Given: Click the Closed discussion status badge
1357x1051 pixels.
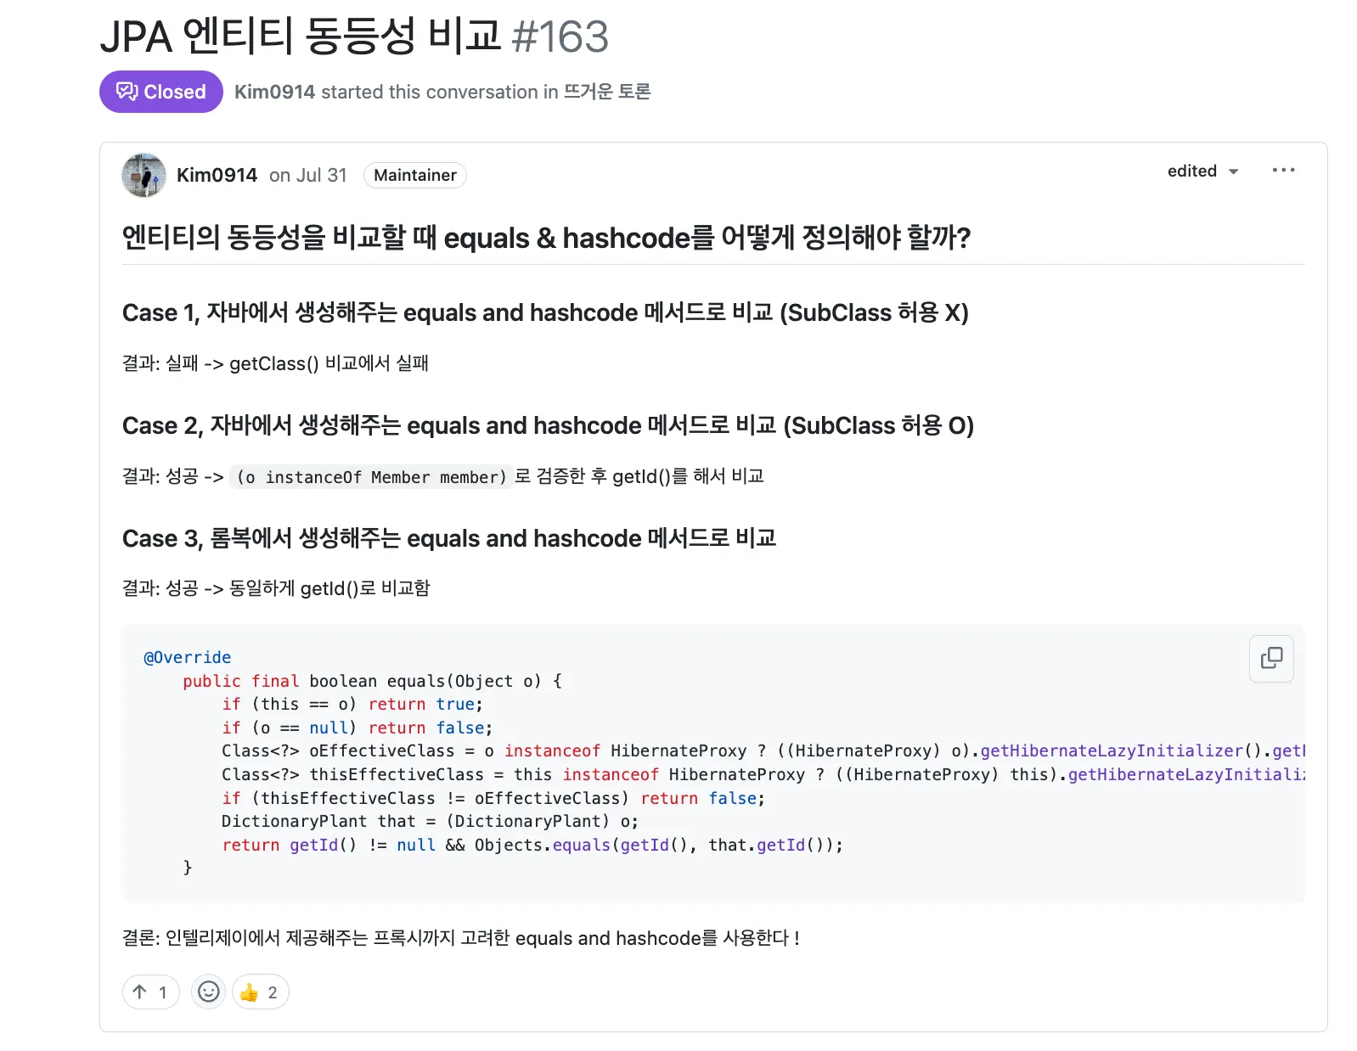Looking at the screenshot, I should (161, 92).
